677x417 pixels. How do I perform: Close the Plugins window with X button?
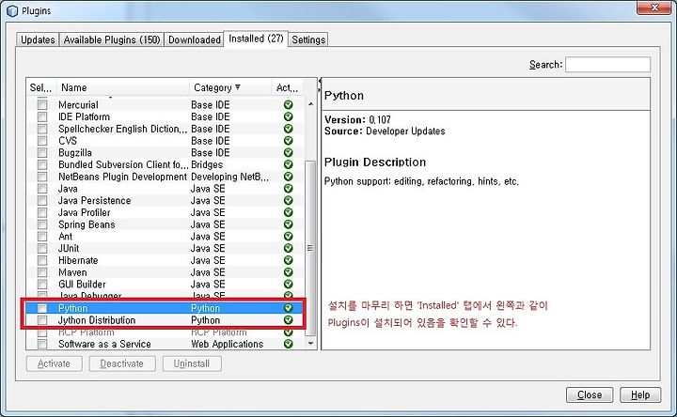pos(654,8)
